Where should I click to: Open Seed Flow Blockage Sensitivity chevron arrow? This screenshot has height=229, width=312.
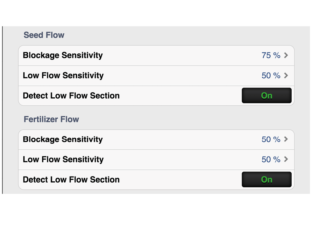(286, 55)
